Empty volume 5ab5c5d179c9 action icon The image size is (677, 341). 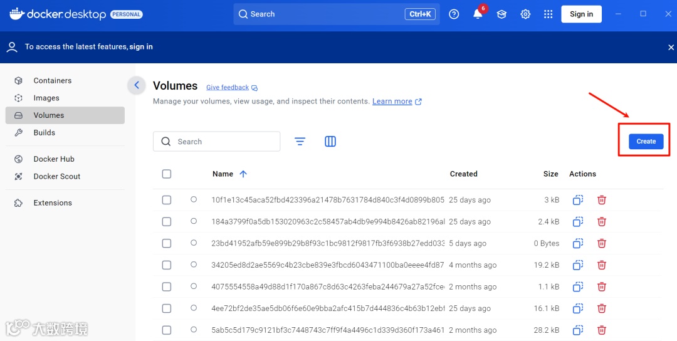coord(578,330)
